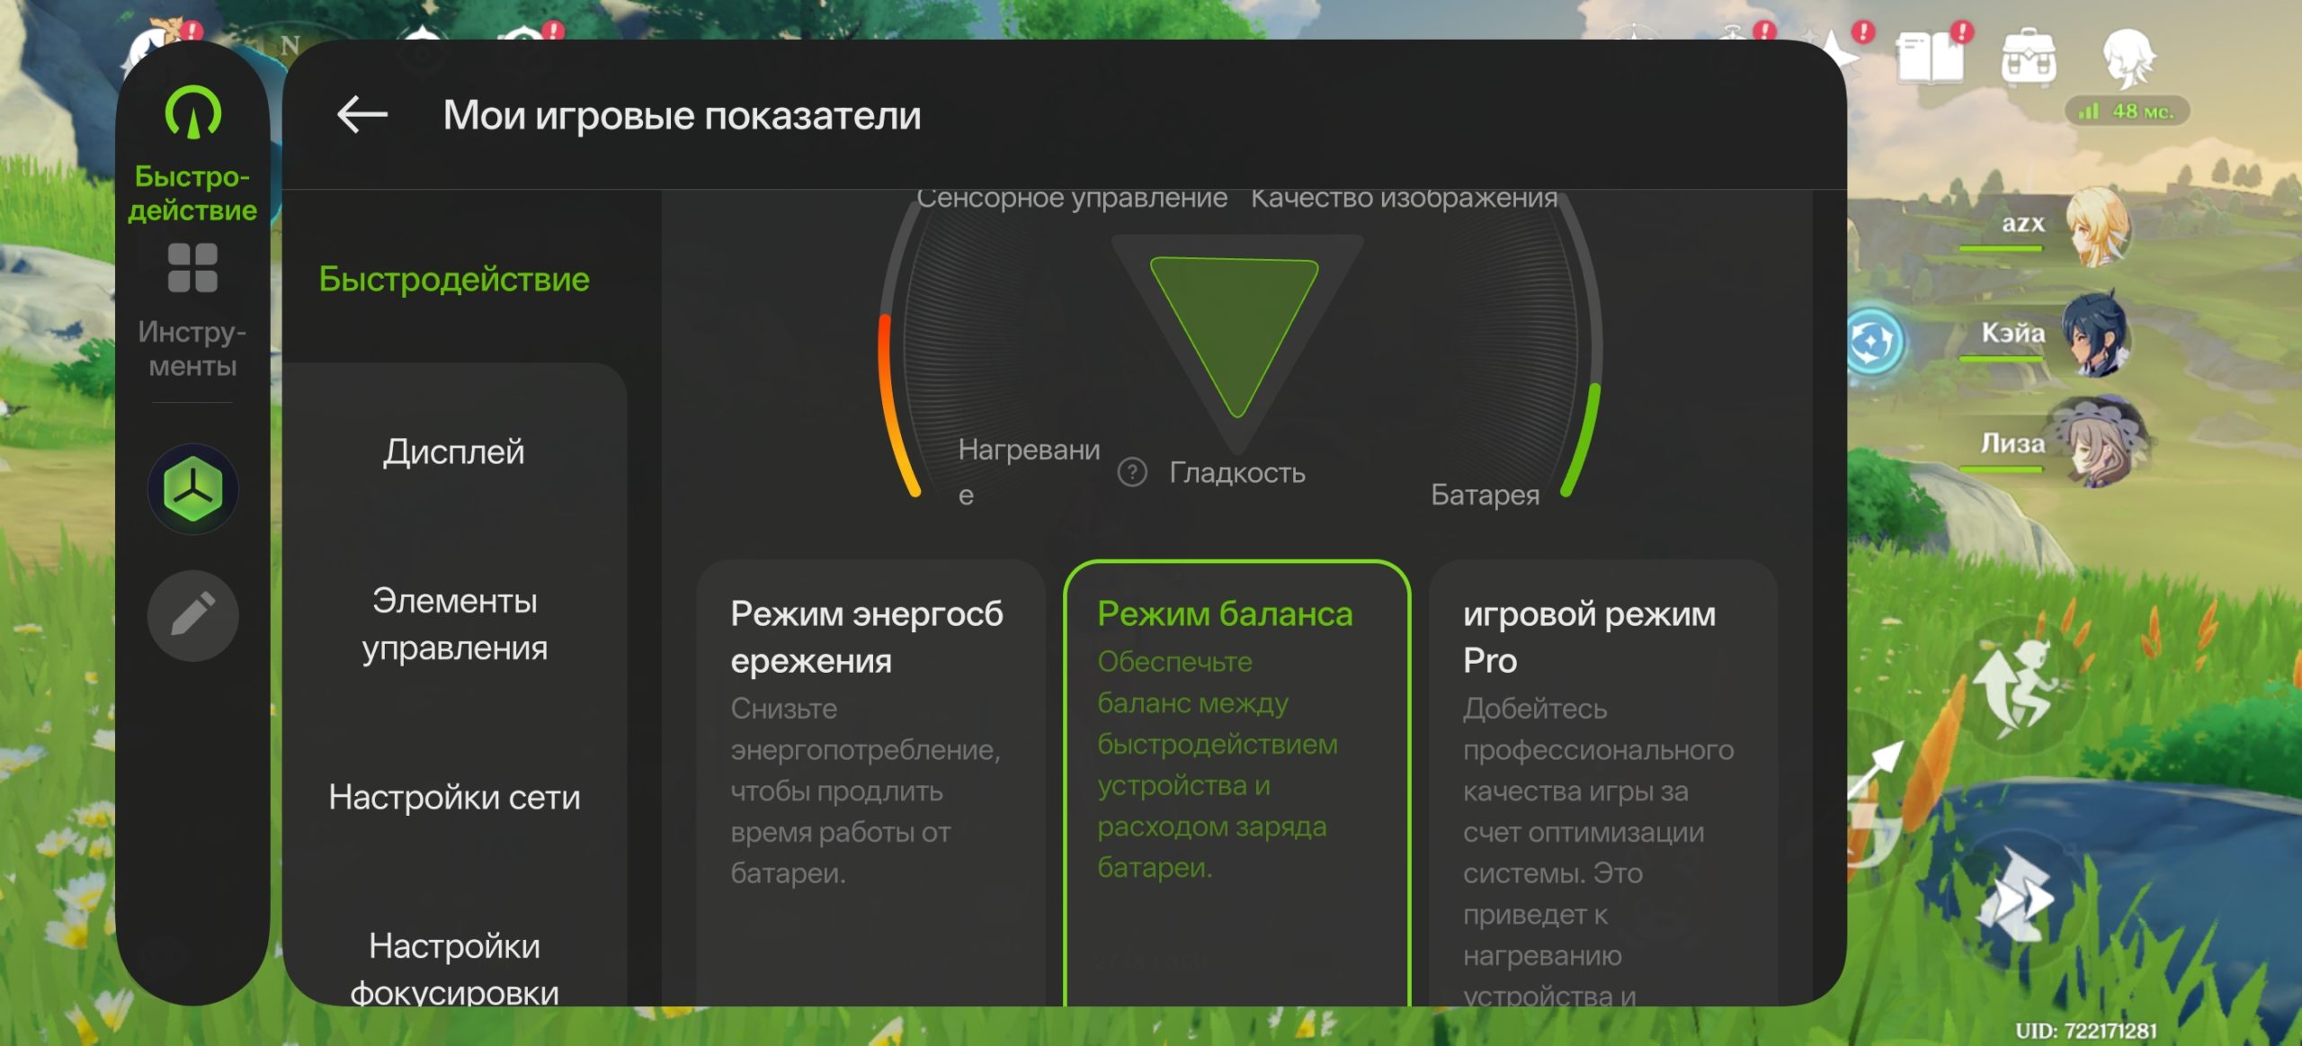Tap the green hexagon fan icon
Image resolution: width=2302 pixels, height=1046 pixels.
pyautogui.click(x=192, y=489)
